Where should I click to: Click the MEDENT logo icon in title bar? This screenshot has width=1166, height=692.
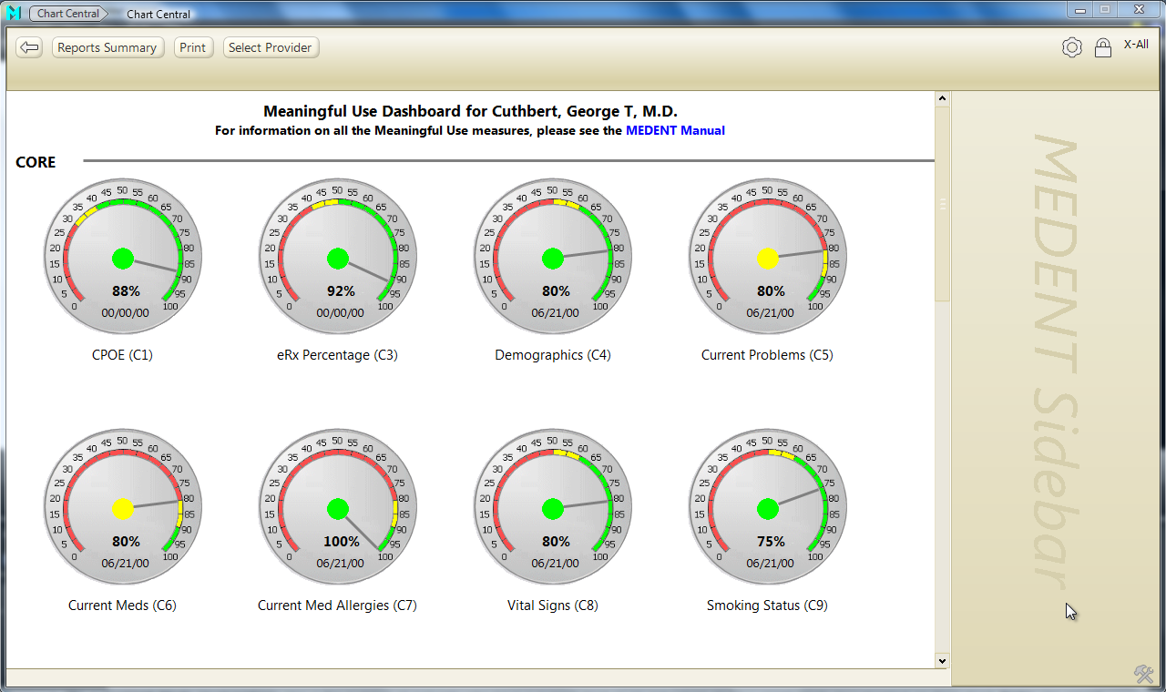(14, 14)
